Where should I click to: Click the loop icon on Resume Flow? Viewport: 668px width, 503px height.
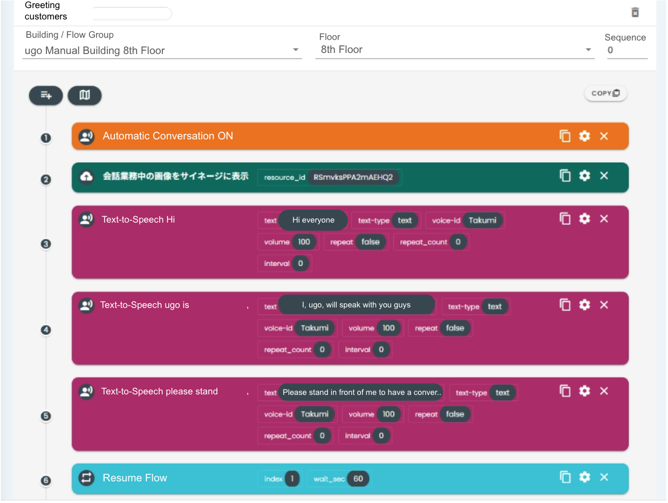pyautogui.click(x=86, y=478)
